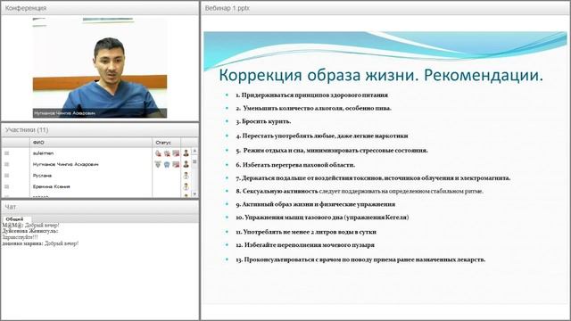Screen dimensions: 571x321
Task: Click third pink screen status icon in suleimen row
Action: pyautogui.click(x=176, y=153)
